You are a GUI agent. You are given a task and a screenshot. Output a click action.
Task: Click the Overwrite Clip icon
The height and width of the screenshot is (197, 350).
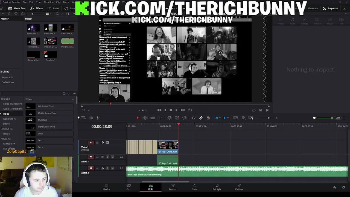click(x=177, y=118)
